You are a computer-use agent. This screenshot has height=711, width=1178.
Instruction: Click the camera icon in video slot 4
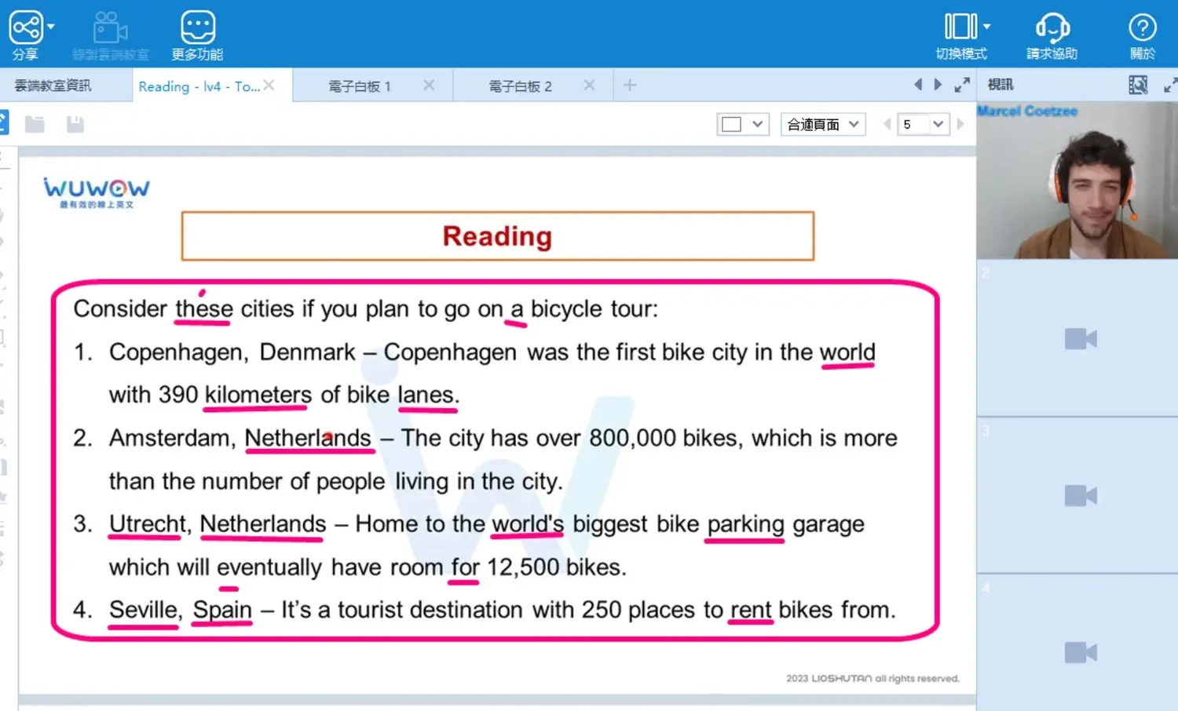point(1081,653)
